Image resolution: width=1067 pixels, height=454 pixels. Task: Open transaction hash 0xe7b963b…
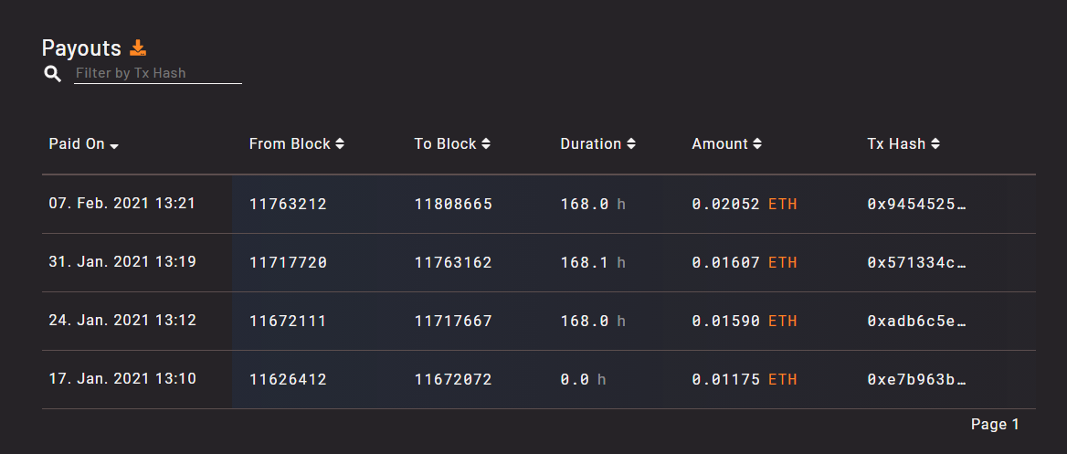tap(915, 380)
